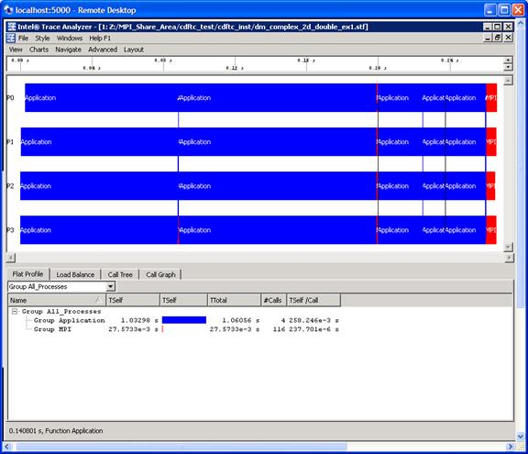Open the Style menu
This screenshot has width=528, height=454.
pos(42,38)
